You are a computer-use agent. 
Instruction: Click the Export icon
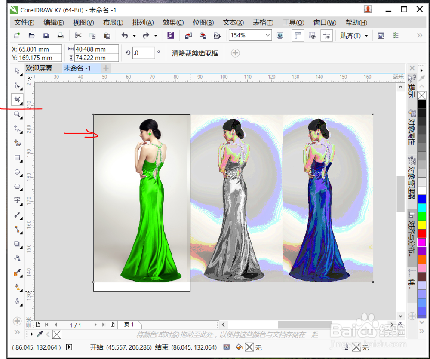[x=203, y=35]
